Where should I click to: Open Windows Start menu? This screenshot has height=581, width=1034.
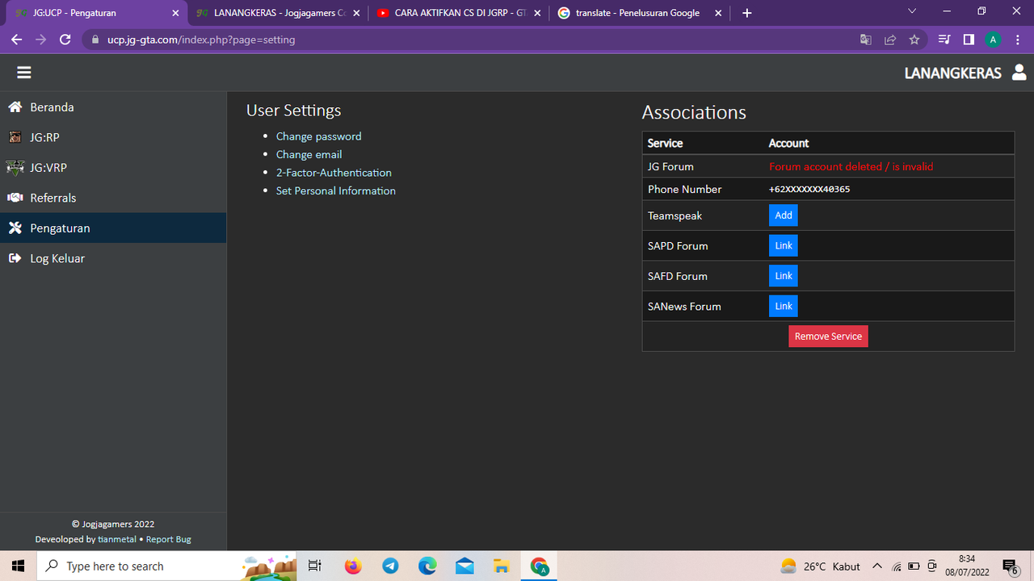click(x=18, y=566)
